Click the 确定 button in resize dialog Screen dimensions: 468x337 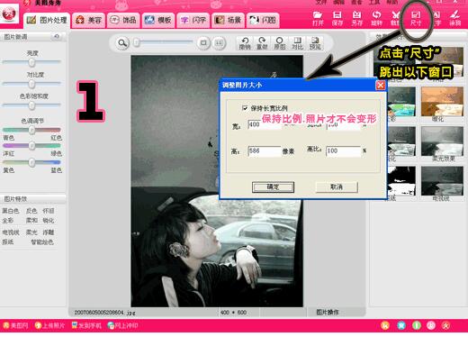pyautogui.click(x=273, y=187)
